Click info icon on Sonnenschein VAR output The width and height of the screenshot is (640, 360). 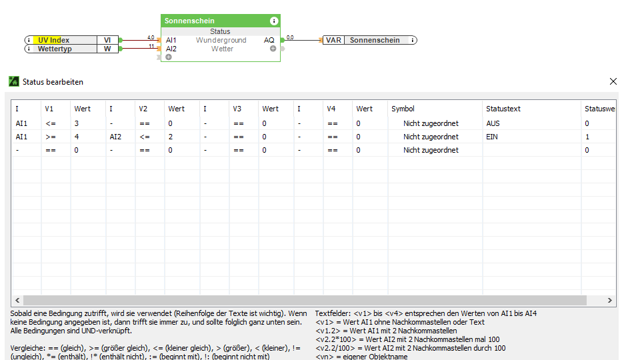[x=412, y=40]
